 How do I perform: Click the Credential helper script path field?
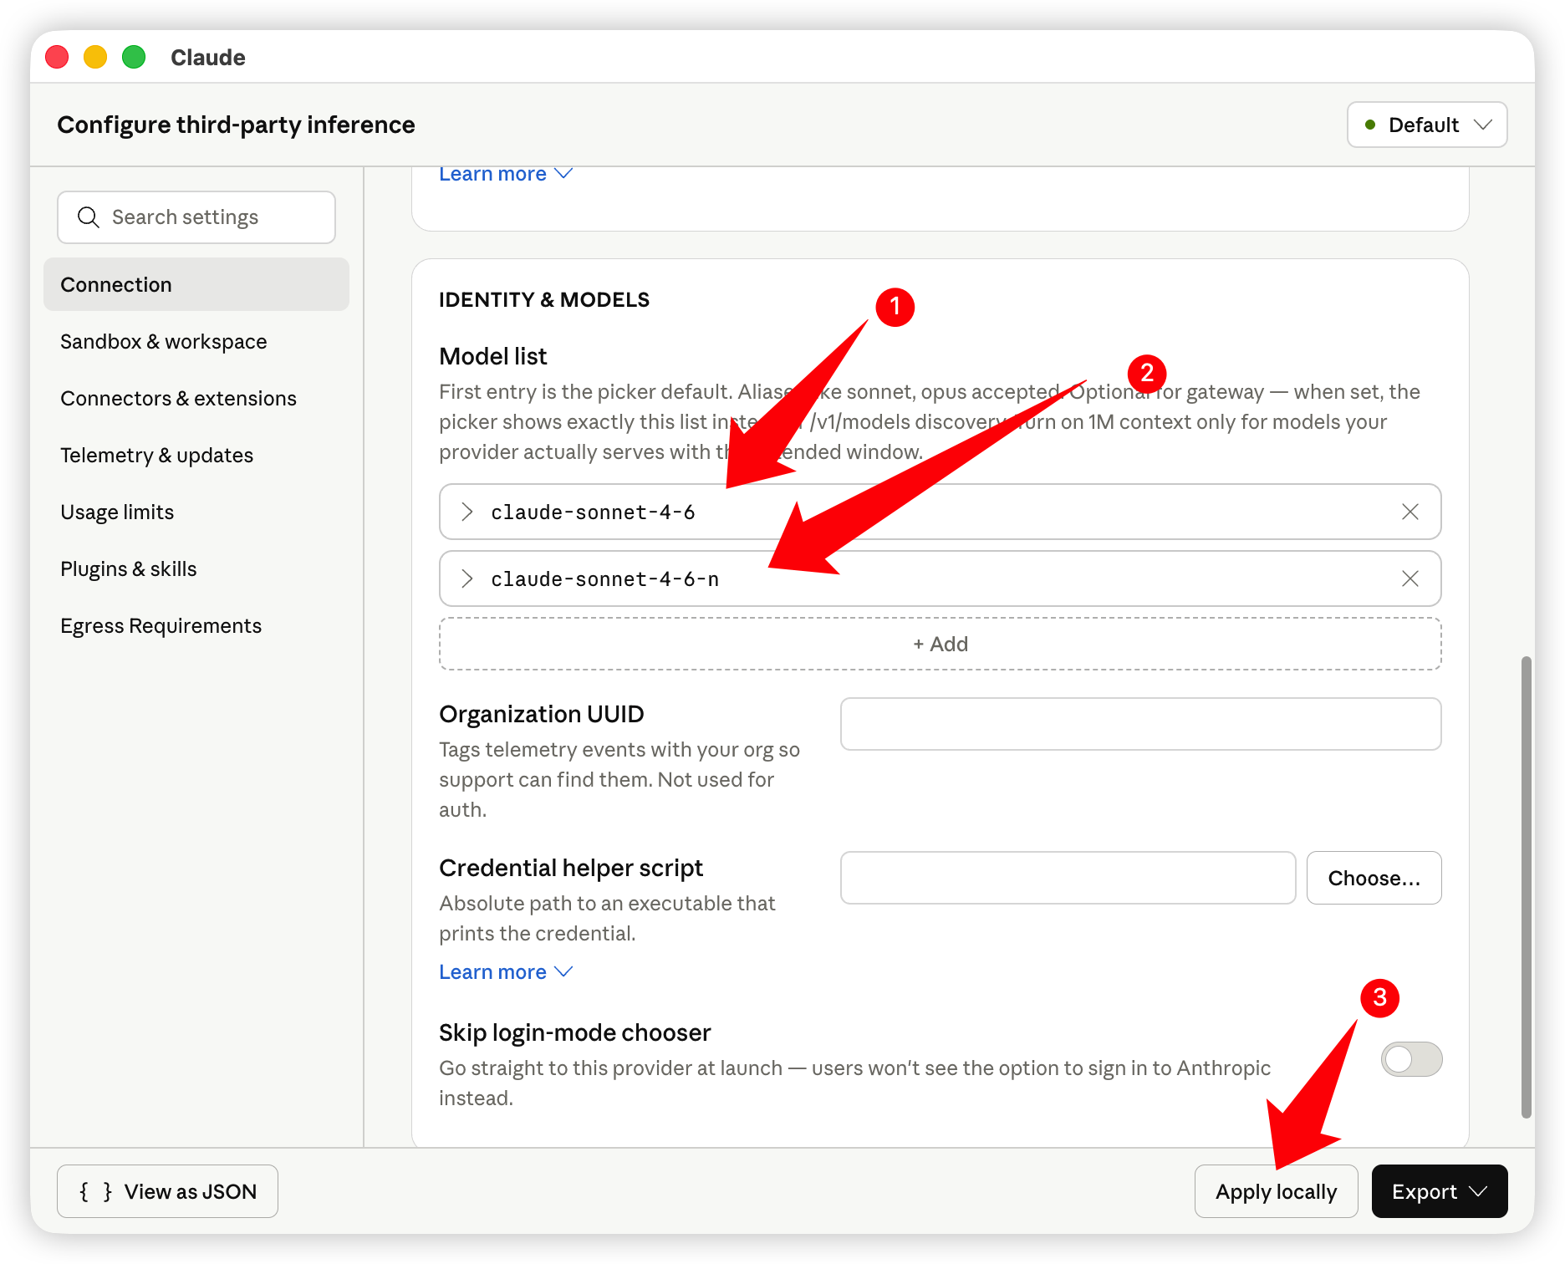coord(1068,878)
